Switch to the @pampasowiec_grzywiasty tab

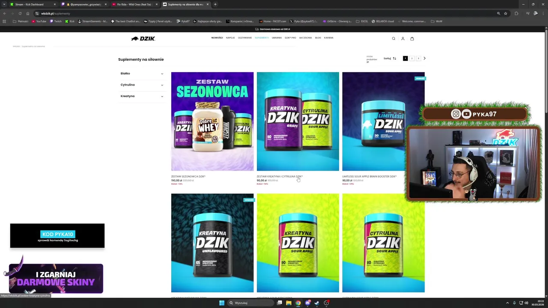coord(83,4)
